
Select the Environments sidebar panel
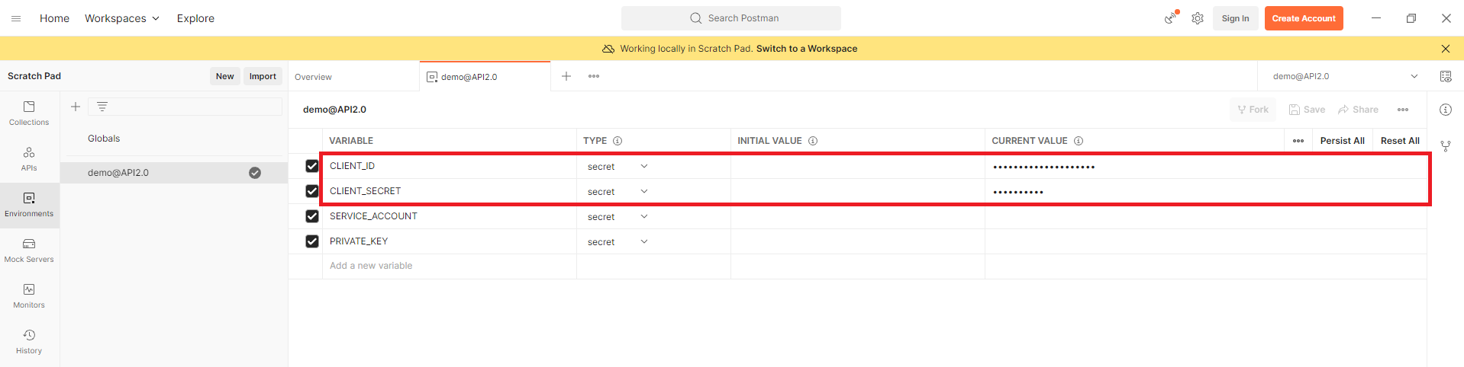(29, 205)
